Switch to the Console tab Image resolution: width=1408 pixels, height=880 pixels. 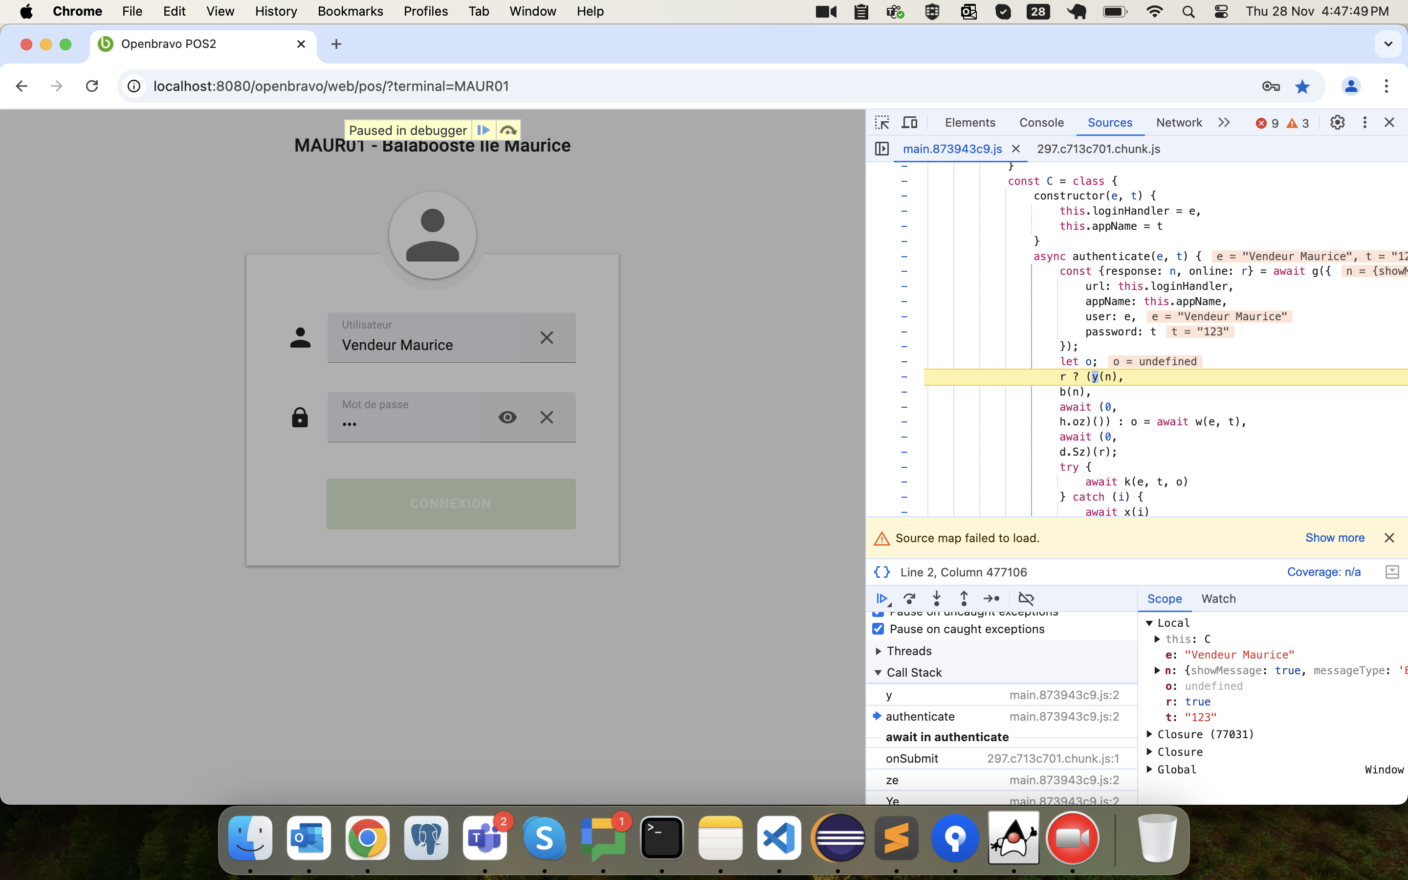point(1041,123)
